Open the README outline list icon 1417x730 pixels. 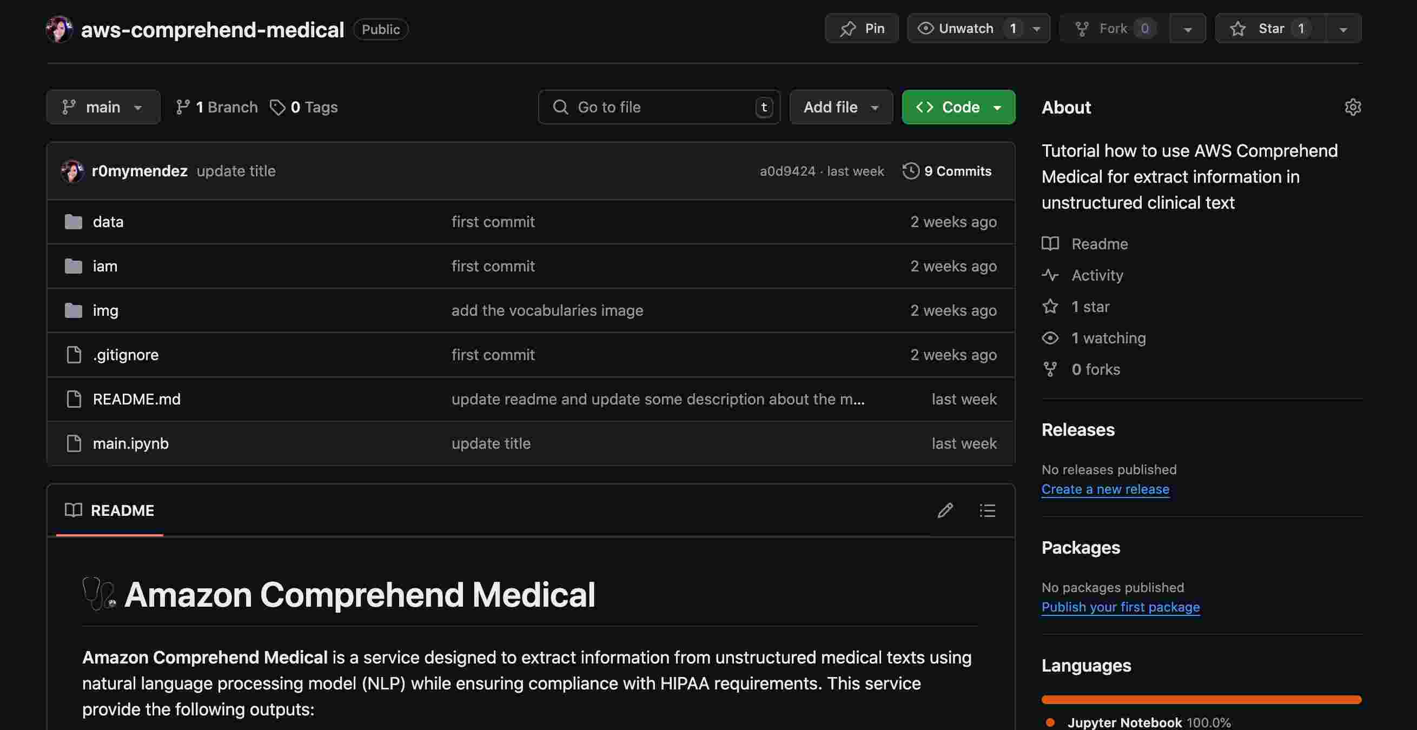click(x=988, y=510)
